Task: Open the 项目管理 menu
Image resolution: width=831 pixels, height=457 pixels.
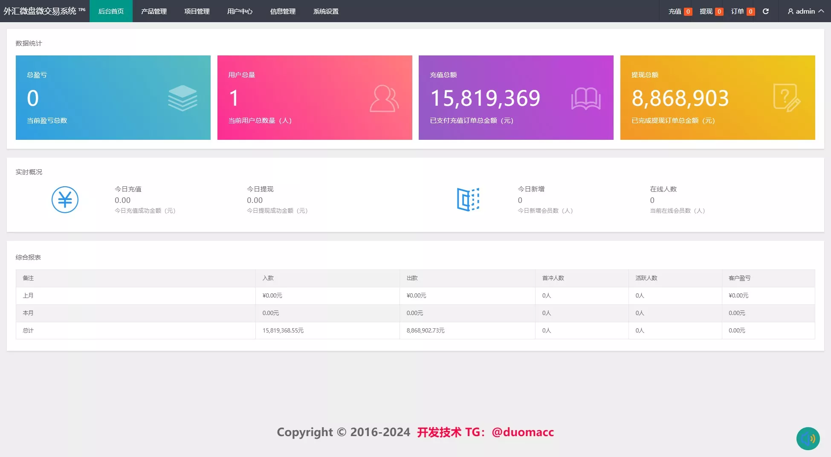Action: (197, 12)
